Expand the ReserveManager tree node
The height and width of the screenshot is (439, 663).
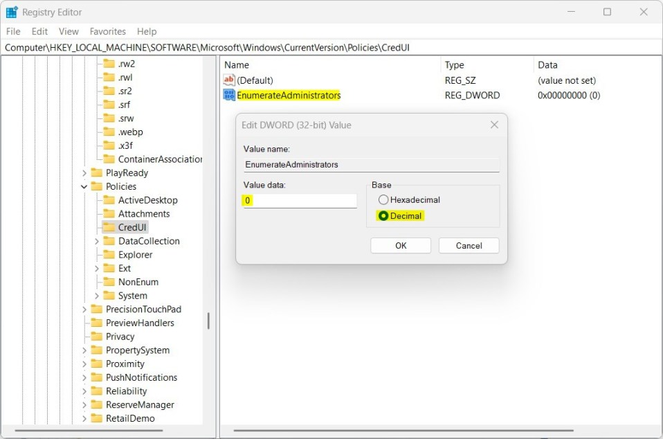(84, 405)
